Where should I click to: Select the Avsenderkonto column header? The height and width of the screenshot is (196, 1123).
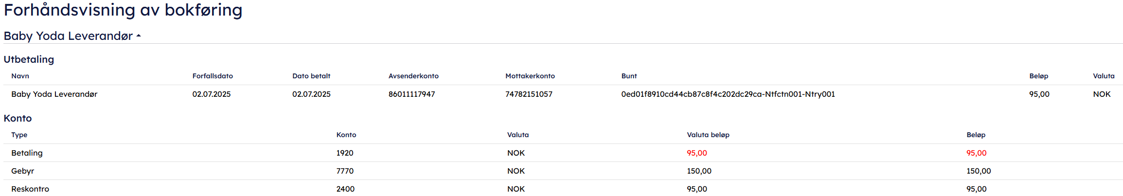click(x=413, y=76)
